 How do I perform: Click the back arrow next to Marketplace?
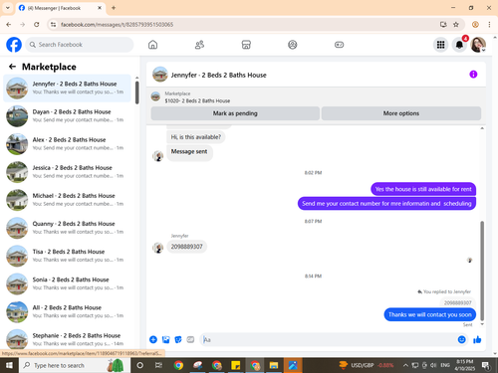[12, 67]
